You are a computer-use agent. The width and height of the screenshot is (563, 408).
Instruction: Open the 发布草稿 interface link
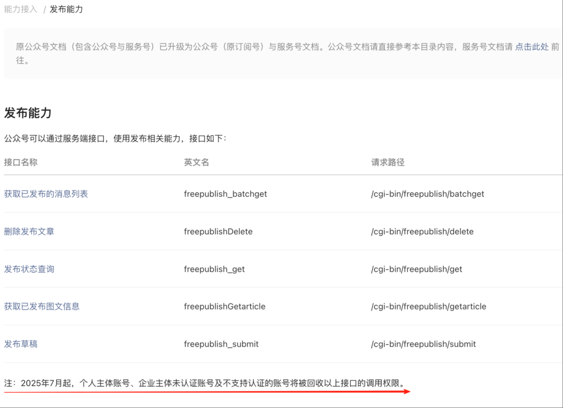click(21, 344)
